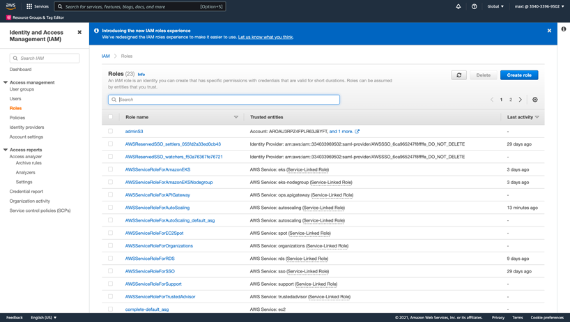Click the Resource Groups & Tag Editor icon
570x322 pixels.
coord(8,17)
